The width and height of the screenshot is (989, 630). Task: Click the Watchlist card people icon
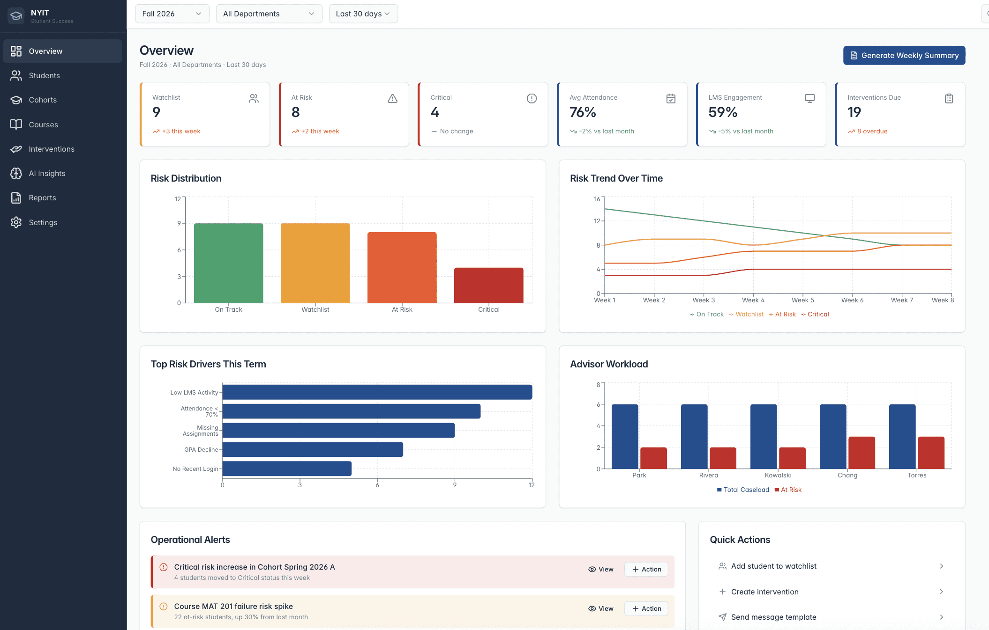254,98
